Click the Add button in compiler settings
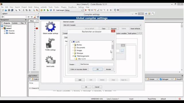 coord(80,80)
